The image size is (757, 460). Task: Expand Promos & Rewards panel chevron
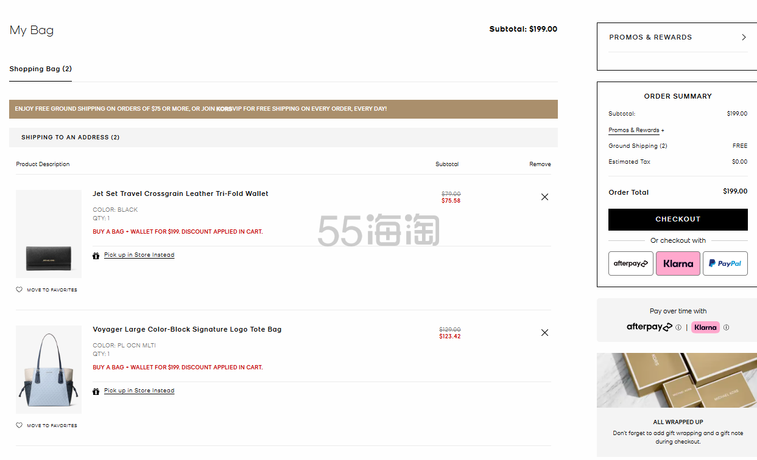[744, 37]
